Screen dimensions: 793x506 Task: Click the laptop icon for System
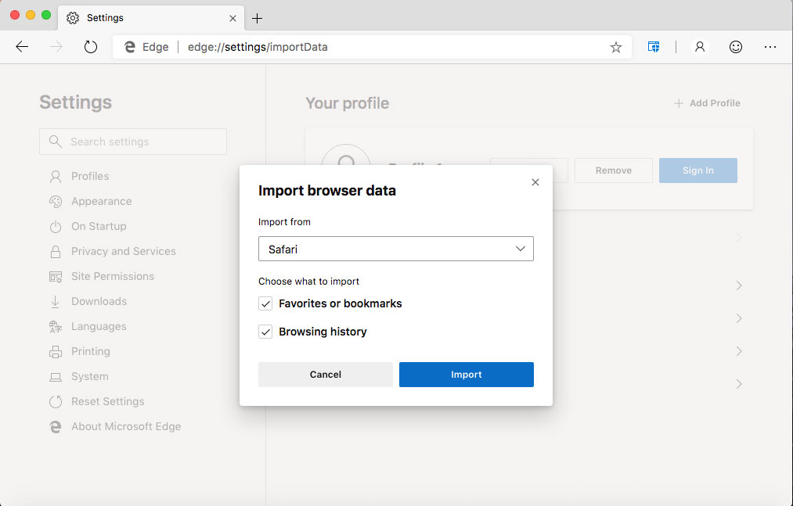(x=56, y=377)
